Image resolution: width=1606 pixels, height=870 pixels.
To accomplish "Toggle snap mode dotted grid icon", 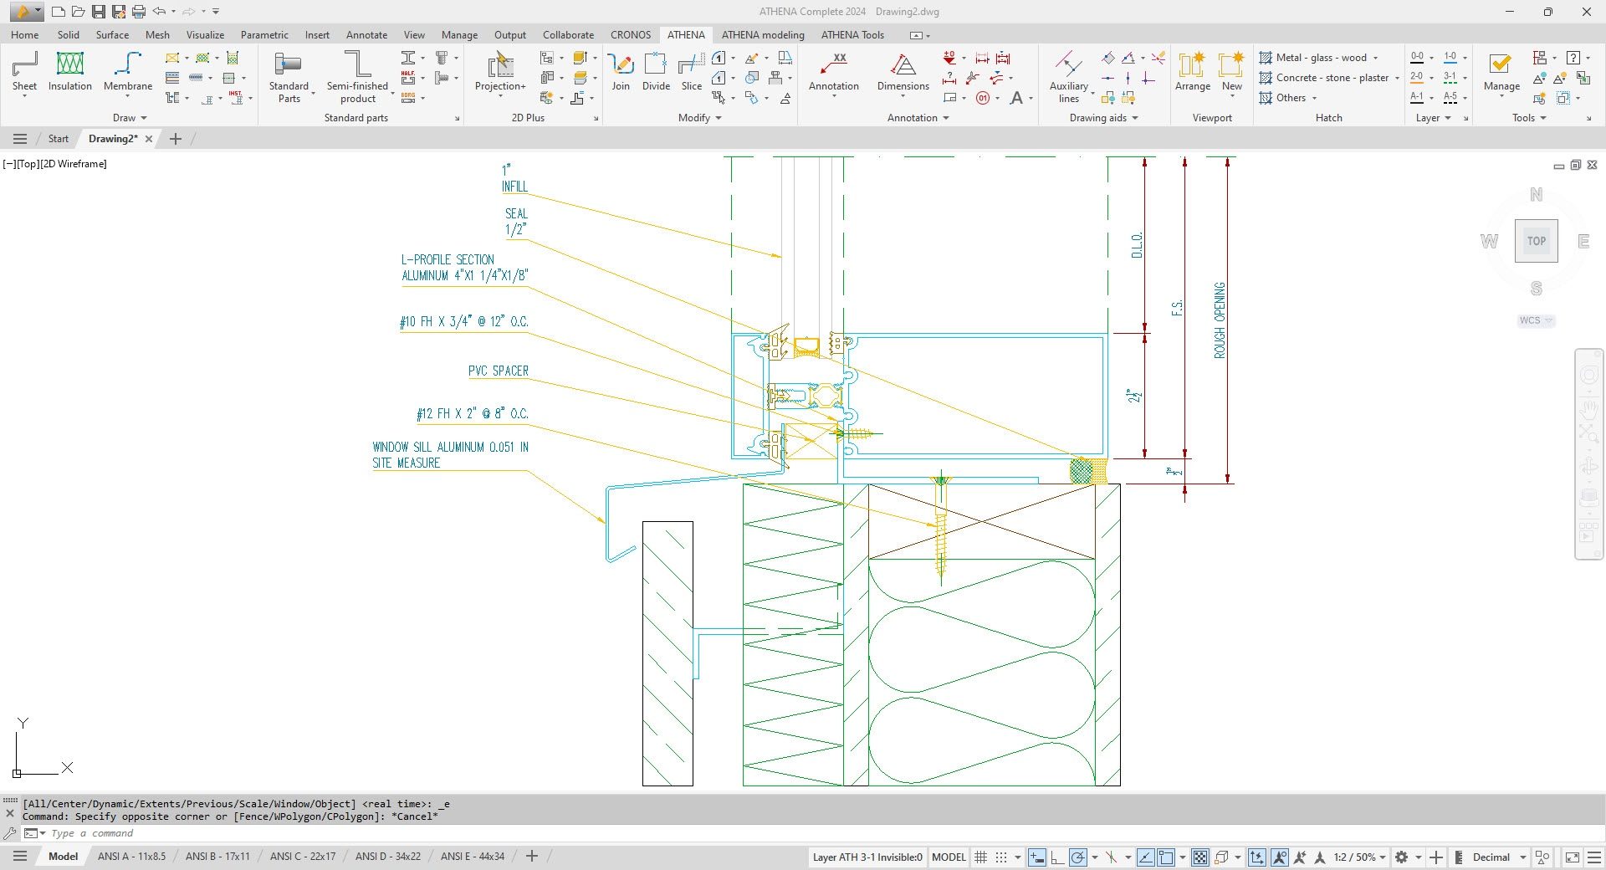I will pos(1001,857).
